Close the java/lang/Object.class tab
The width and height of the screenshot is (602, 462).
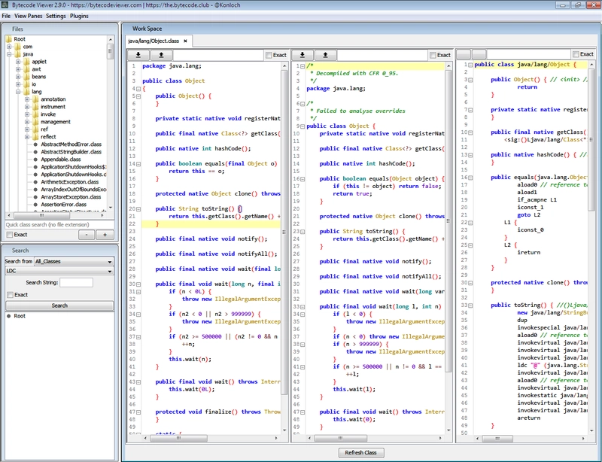(185, 41)
